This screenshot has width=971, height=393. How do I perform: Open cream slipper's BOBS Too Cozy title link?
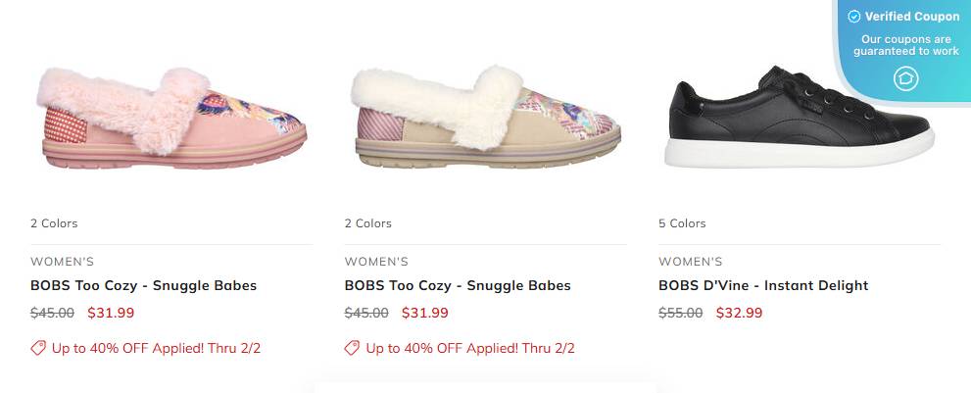pyautogui.click(x=458, y=286)
